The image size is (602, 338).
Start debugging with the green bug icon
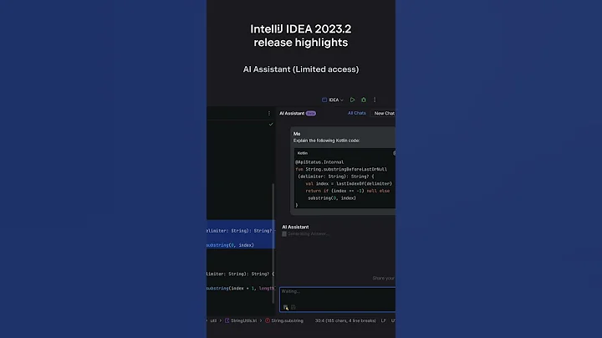coord(364,100)
